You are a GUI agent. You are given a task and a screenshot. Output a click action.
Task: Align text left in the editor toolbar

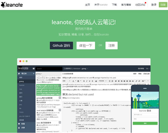(116, 81)
